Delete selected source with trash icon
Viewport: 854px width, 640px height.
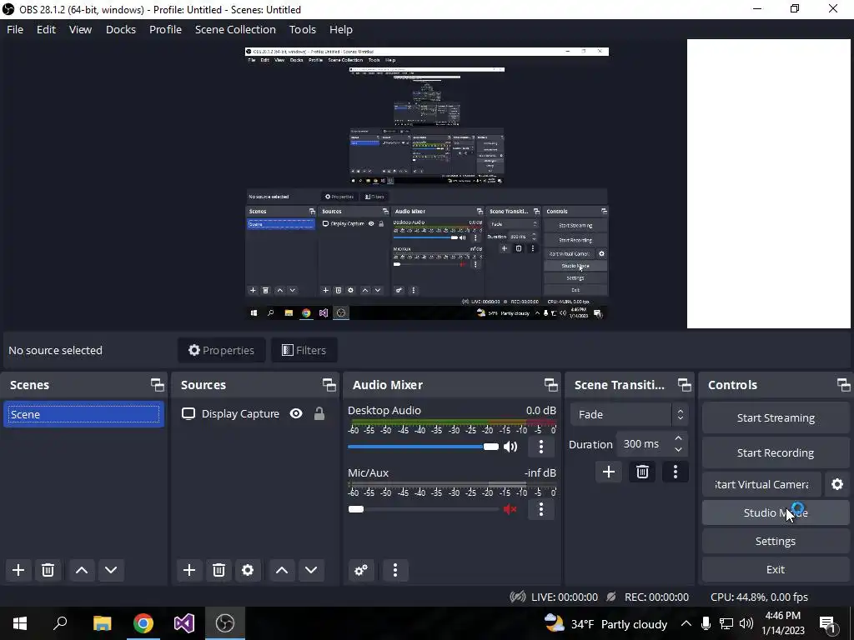[219, 570]
